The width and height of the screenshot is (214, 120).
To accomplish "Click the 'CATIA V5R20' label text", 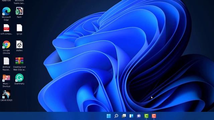I will 6,100.
